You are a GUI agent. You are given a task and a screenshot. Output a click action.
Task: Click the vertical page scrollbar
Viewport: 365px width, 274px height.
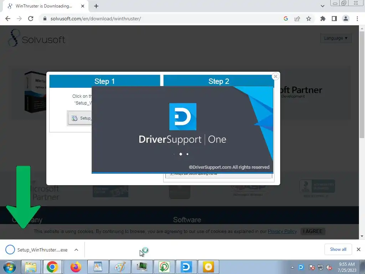(362, 85)
